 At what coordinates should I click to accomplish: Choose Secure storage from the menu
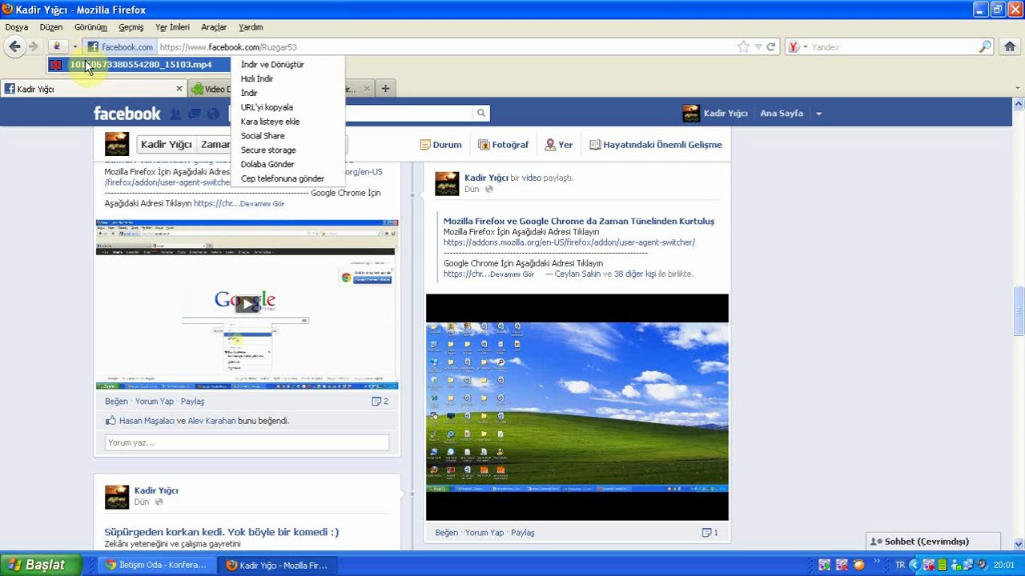coord(268,150)
